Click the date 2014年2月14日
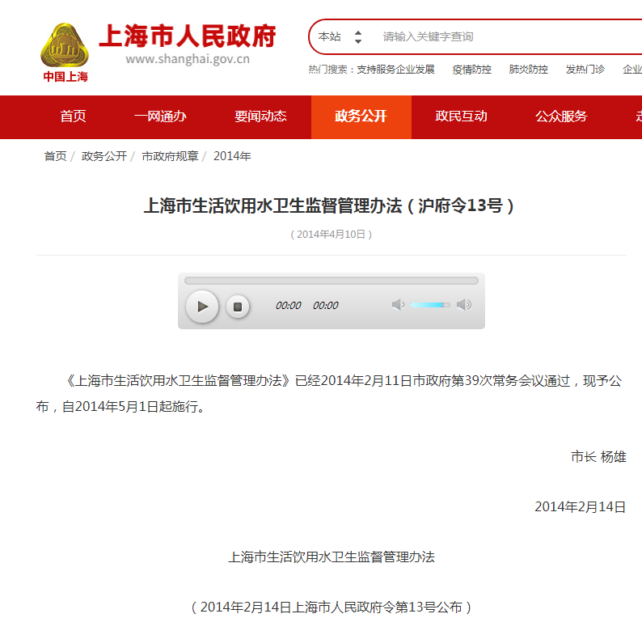This screenshot has width=642, height=635. coord(581,507)
